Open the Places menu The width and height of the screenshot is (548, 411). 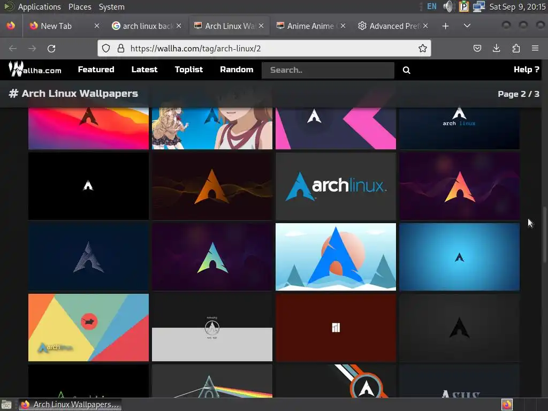pos(80,6)
